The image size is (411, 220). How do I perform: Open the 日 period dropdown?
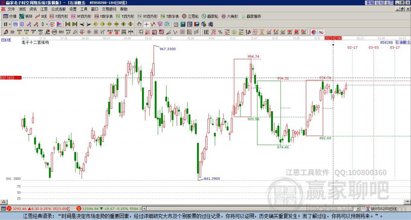tap(7, 24)
